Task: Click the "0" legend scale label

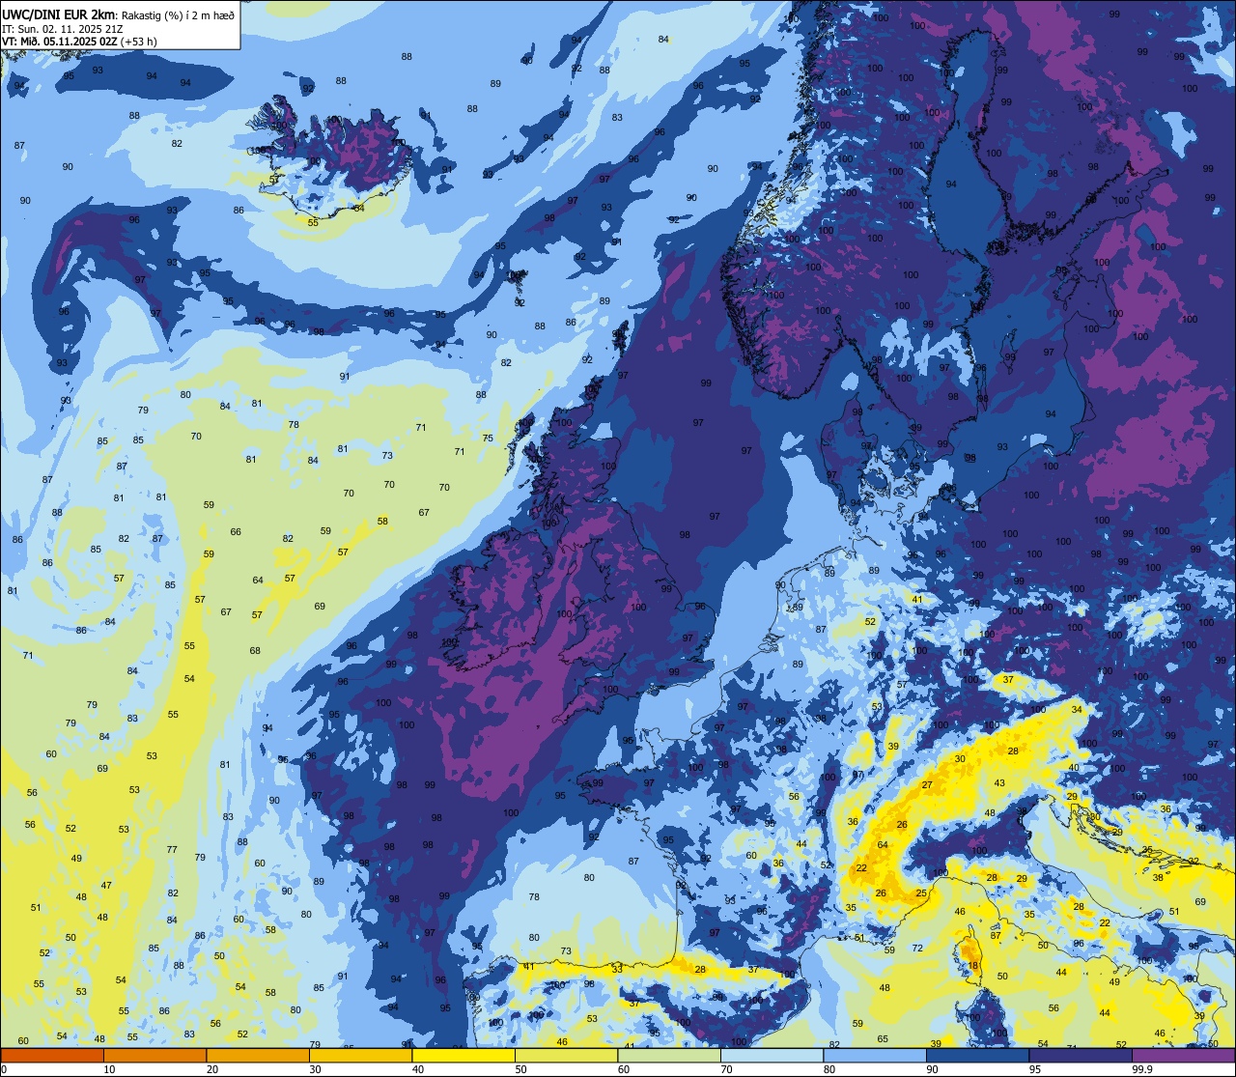Action: coord(4,1069)
